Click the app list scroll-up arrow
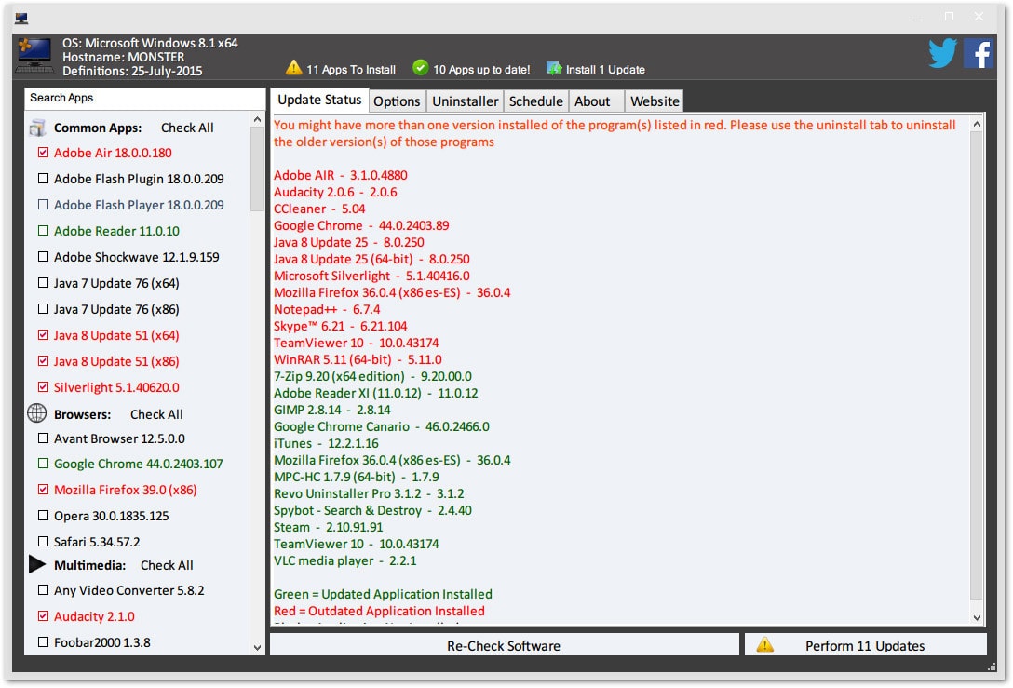 [x=257, y=119]
